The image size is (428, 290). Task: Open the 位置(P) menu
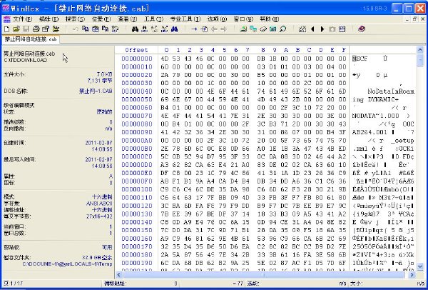pyautogui.click(x=101, y=19)
